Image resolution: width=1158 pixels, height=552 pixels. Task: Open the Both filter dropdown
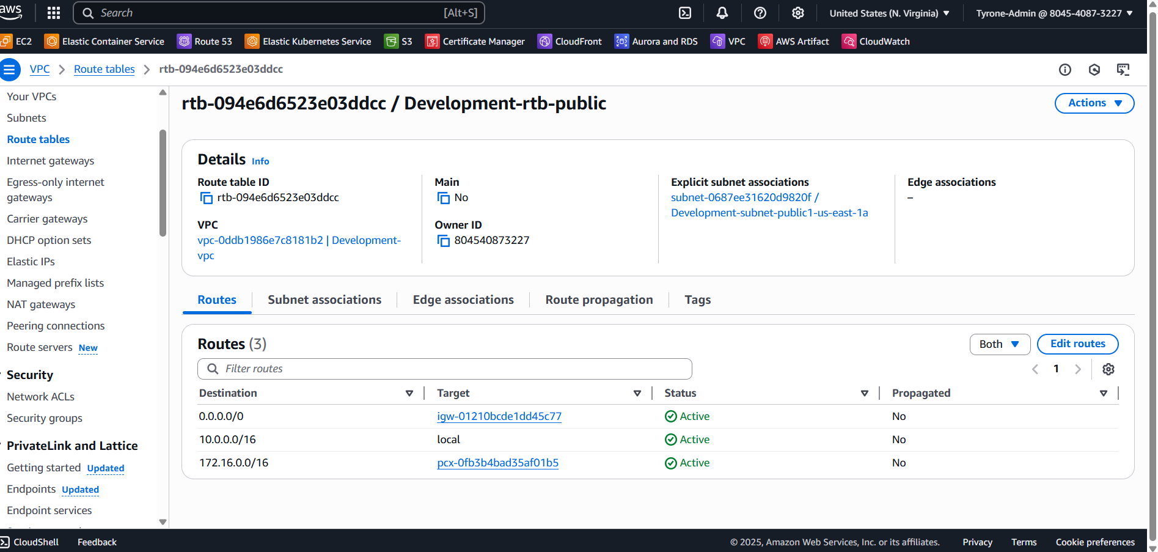pyautogui.click(x=999, y=344)
